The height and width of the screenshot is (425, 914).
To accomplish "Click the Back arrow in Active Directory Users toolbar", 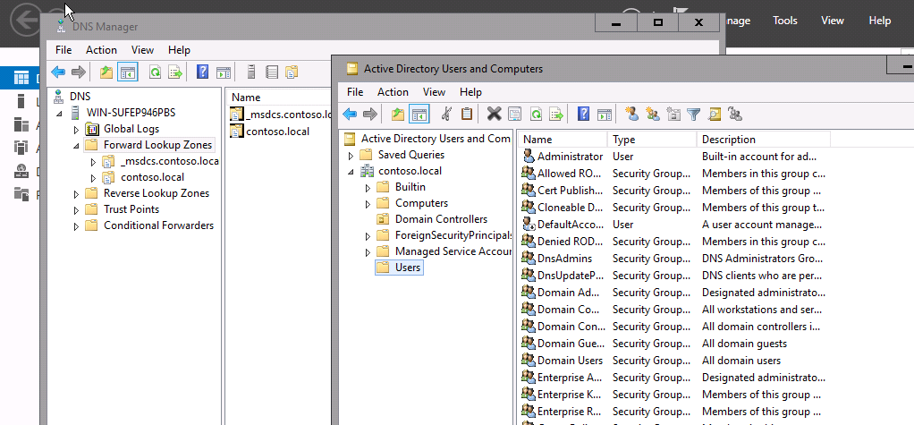I will pyautogui.click(x=350, y=114).
